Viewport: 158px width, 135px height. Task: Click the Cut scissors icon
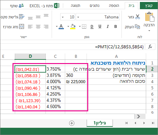138,17
